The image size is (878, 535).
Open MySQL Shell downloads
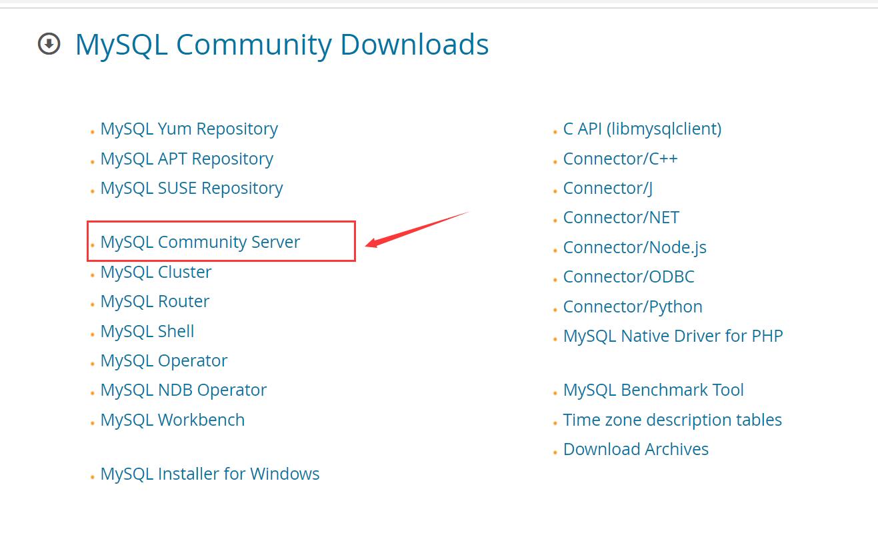click(147, 331)
